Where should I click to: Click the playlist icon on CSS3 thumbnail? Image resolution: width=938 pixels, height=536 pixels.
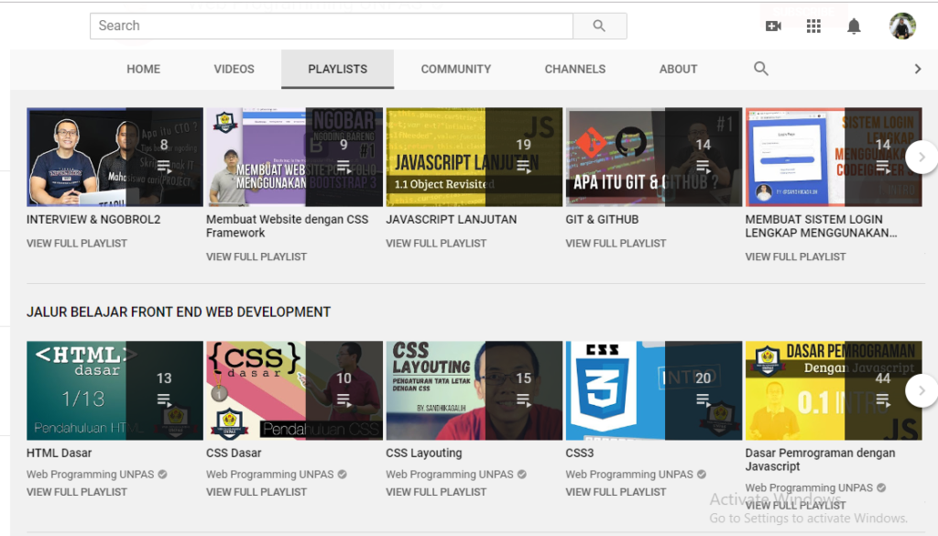(x=703, y=399)
